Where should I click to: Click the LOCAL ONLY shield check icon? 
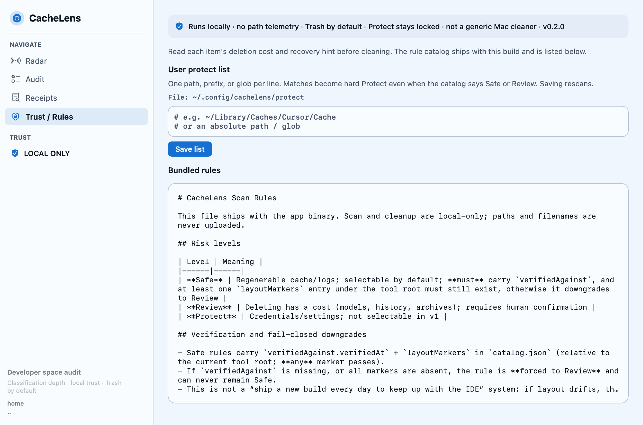[x=15, y=153]
